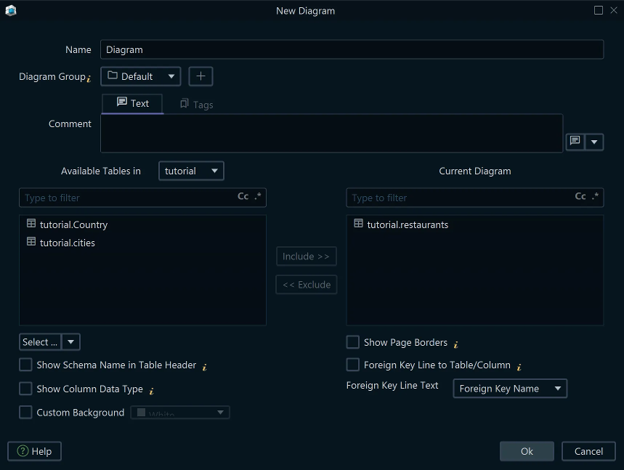Click the info icon beside Show Page Borders
Screen dimensions: 624x470
point(455,343)
